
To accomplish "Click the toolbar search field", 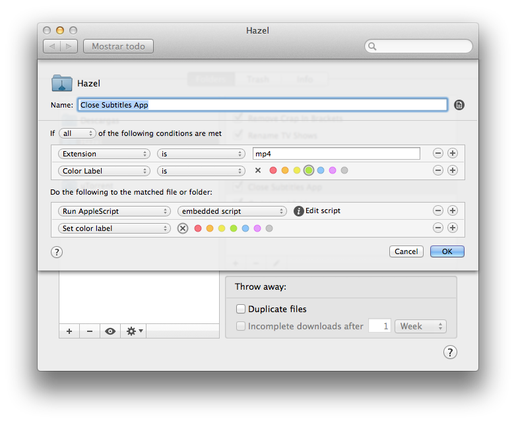I will tap(418, 46).
